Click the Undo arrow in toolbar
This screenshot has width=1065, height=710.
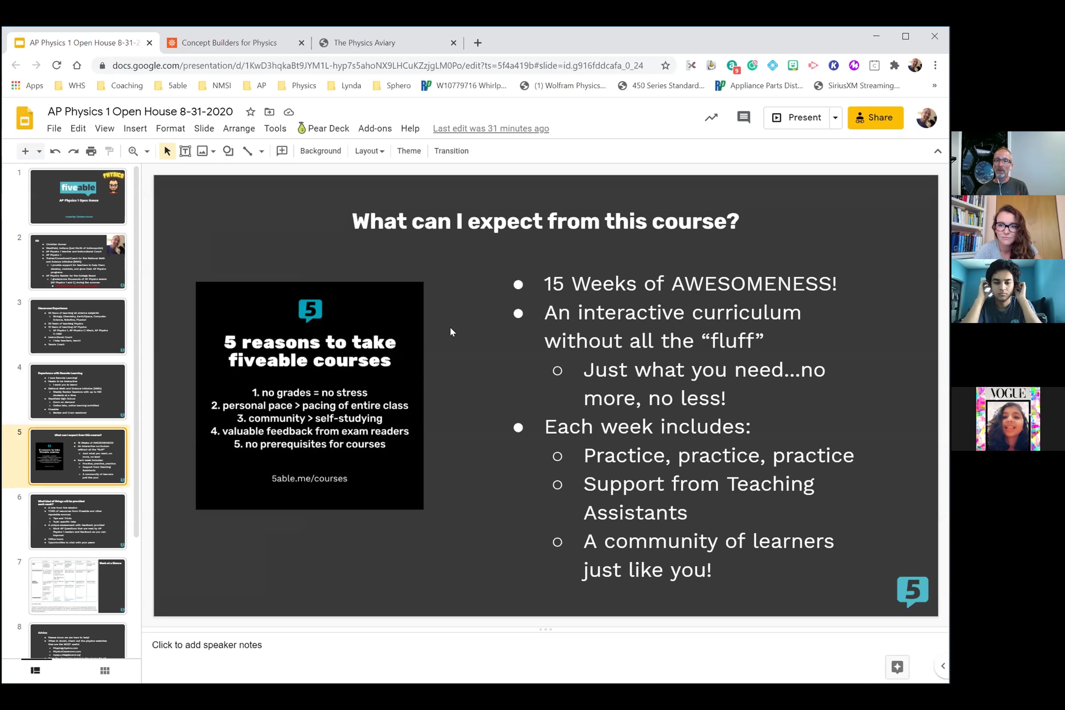pyautogui.click(x=55, y=151)
